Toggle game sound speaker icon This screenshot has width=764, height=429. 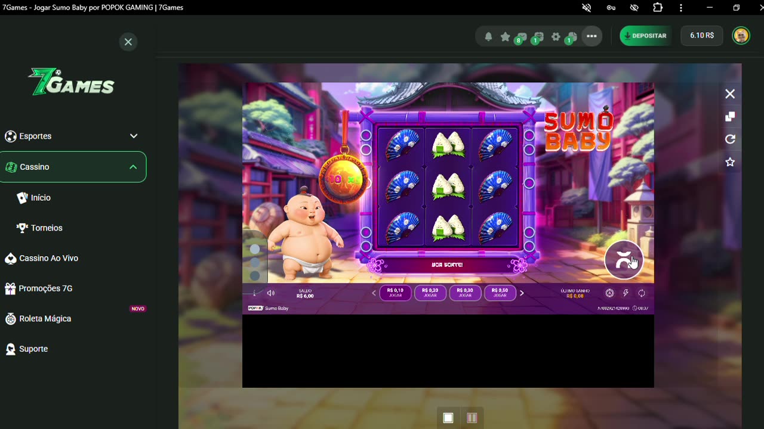coord(270,293)
